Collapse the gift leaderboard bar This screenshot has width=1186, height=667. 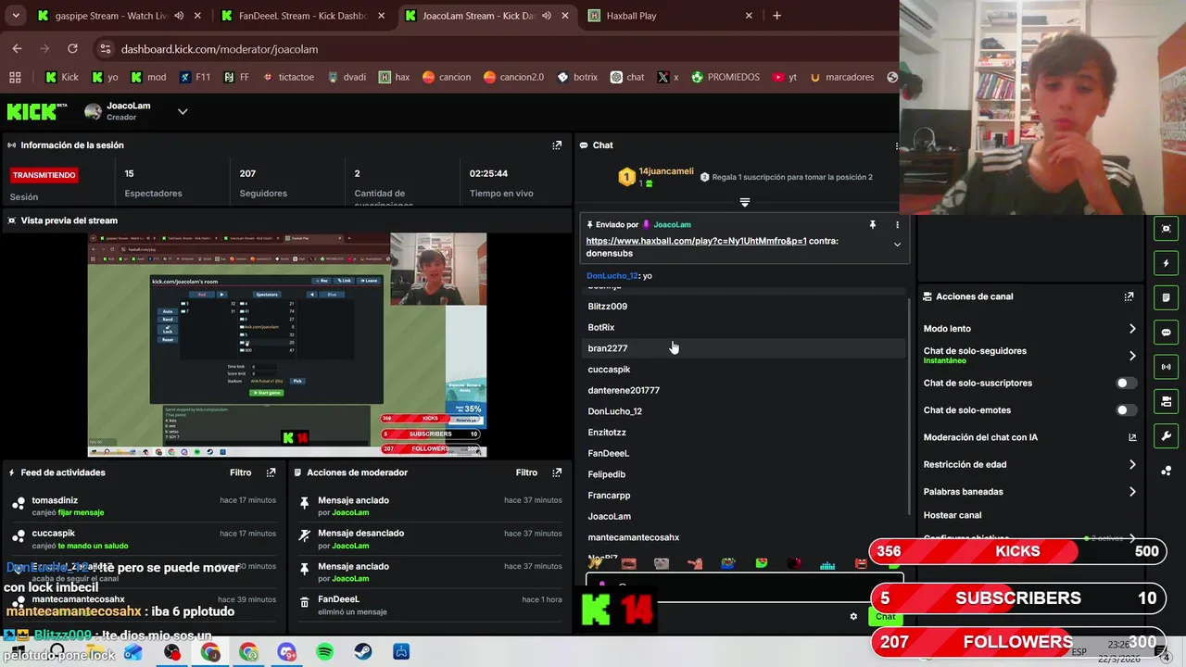coord(744,202)
